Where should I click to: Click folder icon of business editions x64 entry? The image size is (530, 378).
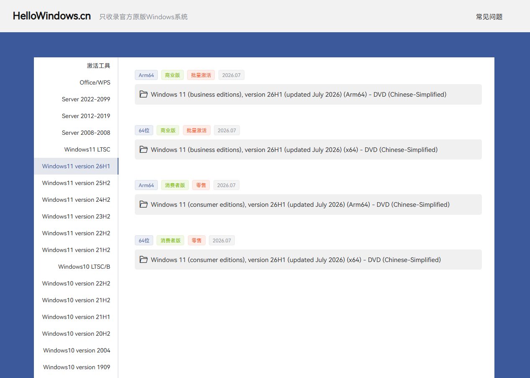(x=144, y=149)
